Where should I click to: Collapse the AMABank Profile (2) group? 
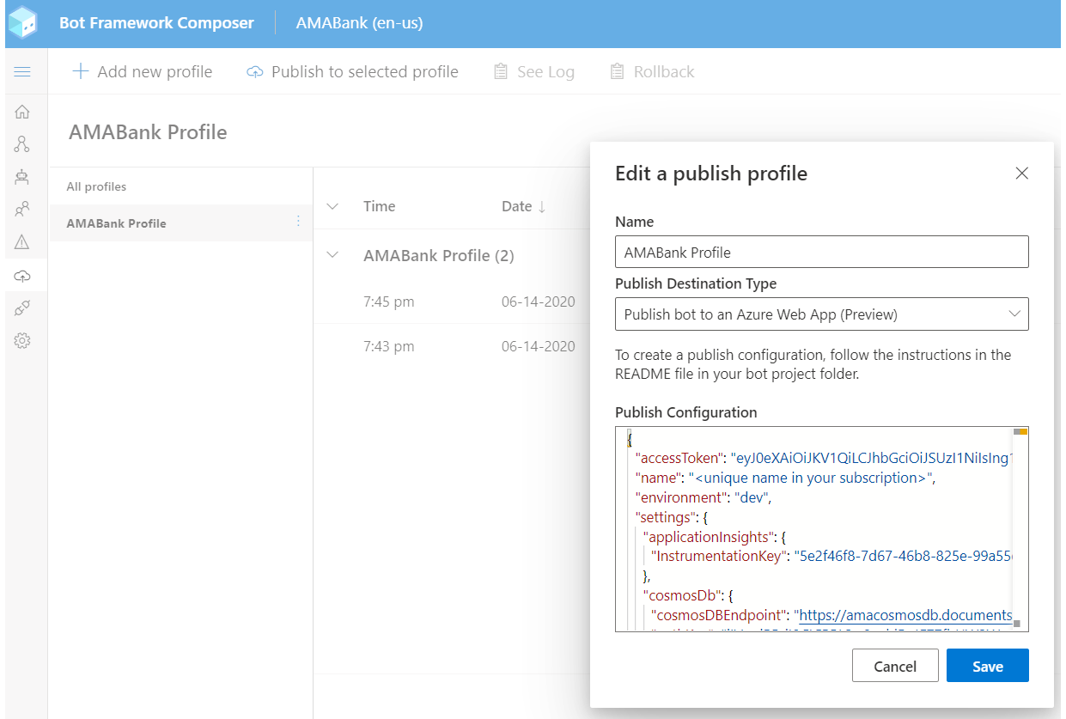click(332, 255)
